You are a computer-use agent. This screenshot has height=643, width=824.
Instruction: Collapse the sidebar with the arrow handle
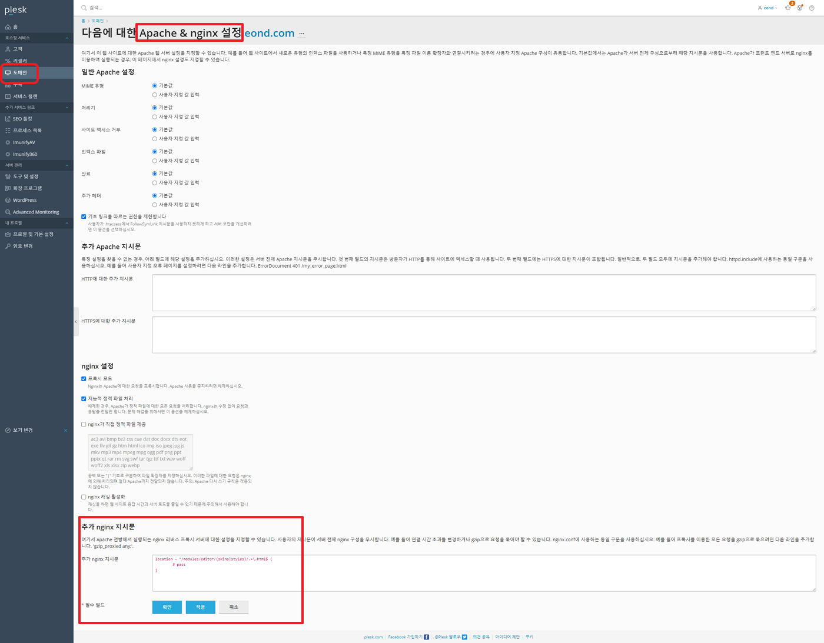[x=76, y=321]
